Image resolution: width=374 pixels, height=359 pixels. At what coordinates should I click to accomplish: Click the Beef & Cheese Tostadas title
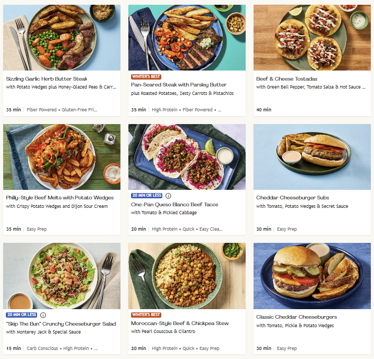pyautogui.click(x=287, y=79)
